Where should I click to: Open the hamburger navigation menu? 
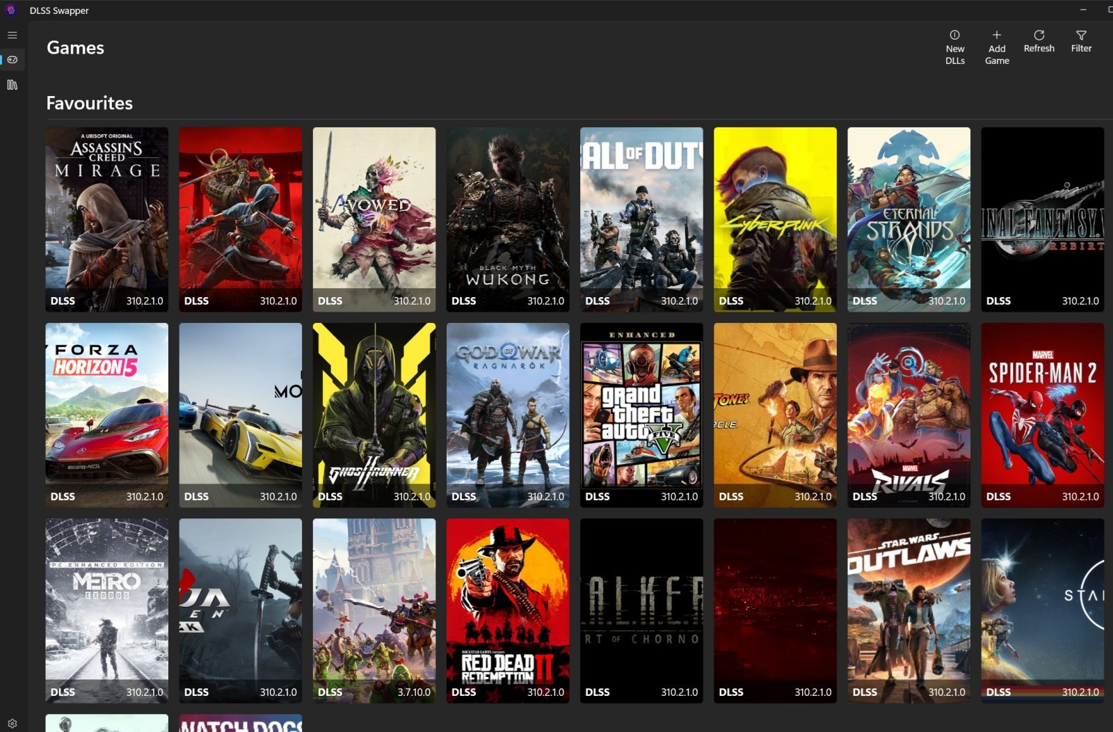point(12,35)
